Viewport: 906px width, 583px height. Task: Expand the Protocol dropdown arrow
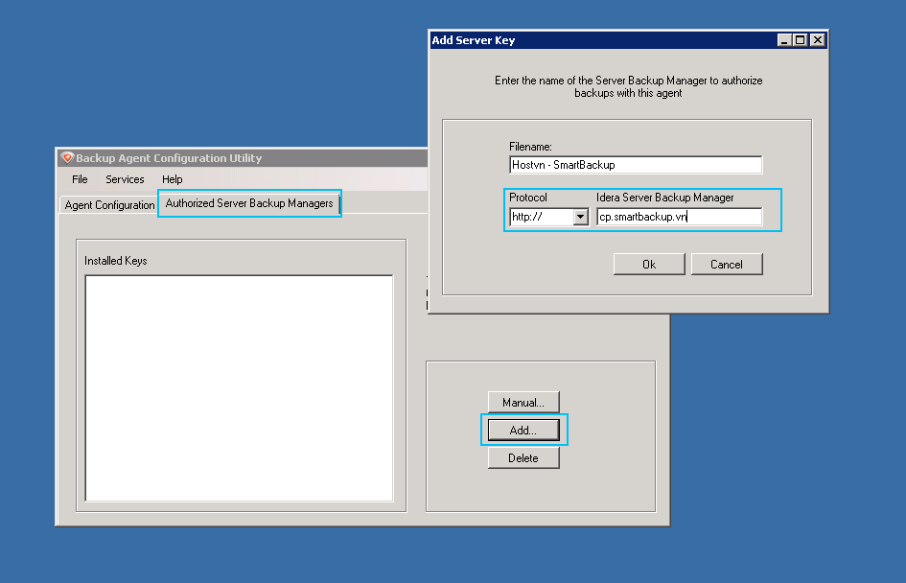point(581,217)
